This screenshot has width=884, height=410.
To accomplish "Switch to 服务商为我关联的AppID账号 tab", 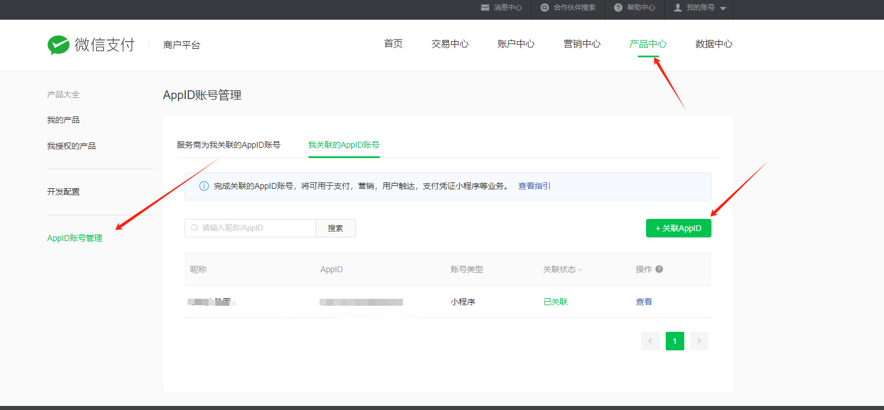I will [229, 145].
